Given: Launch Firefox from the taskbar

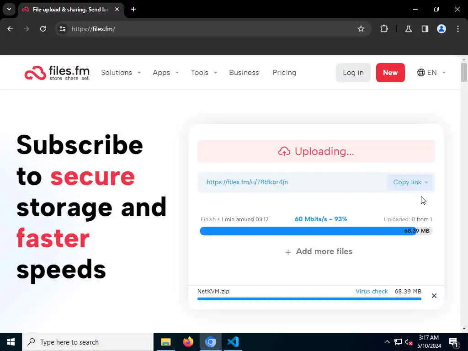Looking at the screenshot, I should (188, 342).
